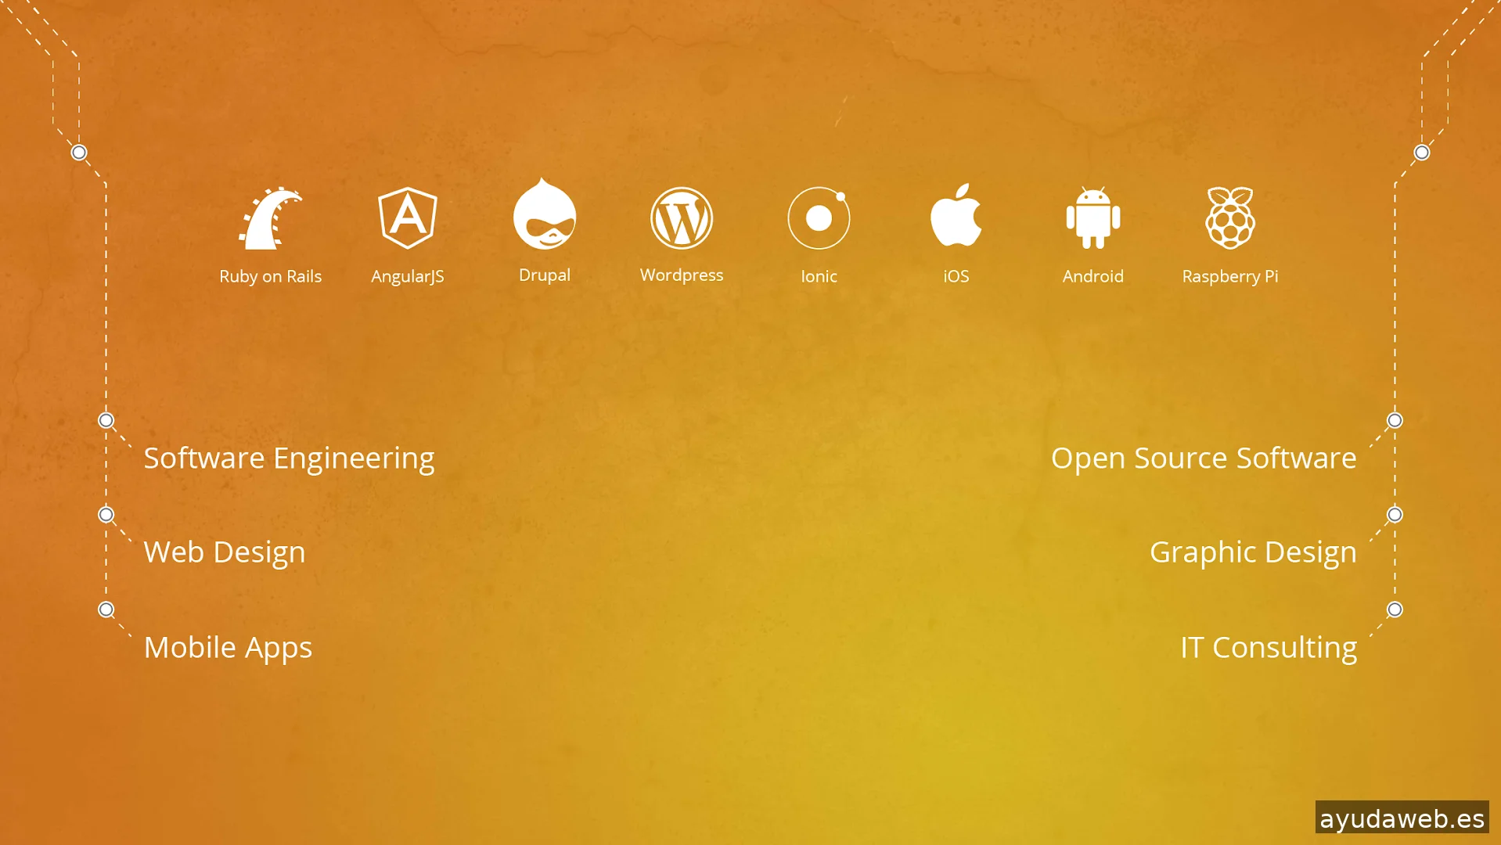Screen dimensions: 1501x845
Task: Click the Drupal drop logo
Action: pos(545,214)
